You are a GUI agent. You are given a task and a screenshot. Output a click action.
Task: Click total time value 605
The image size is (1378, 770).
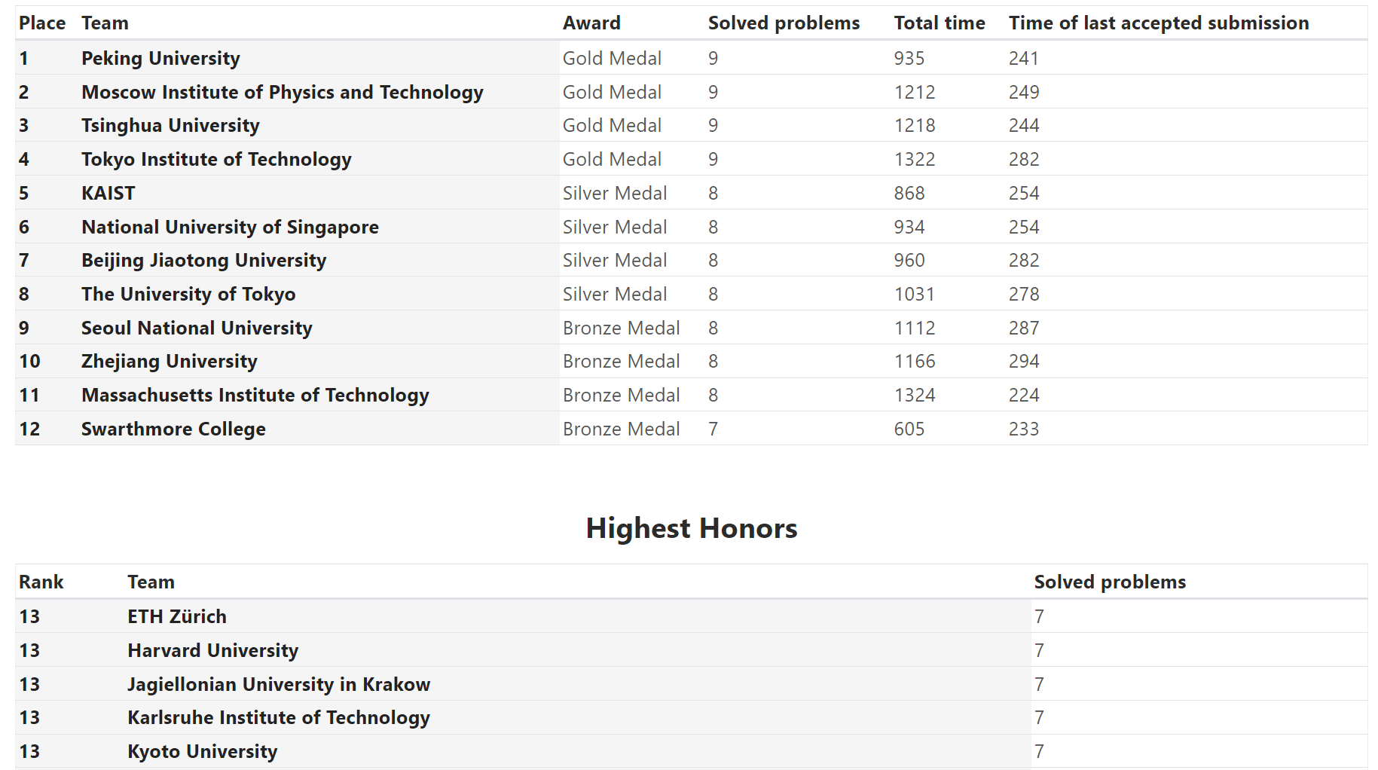pyautogui.click(x=909, y=429)
